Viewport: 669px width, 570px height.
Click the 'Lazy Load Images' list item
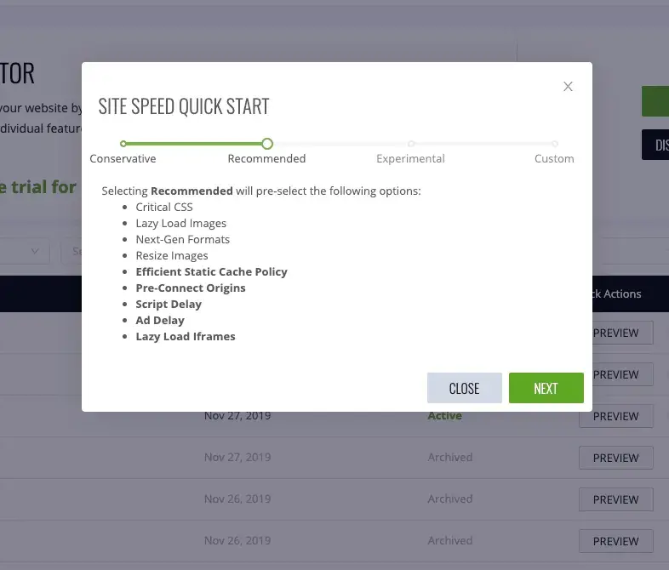(x=181, y=223)
